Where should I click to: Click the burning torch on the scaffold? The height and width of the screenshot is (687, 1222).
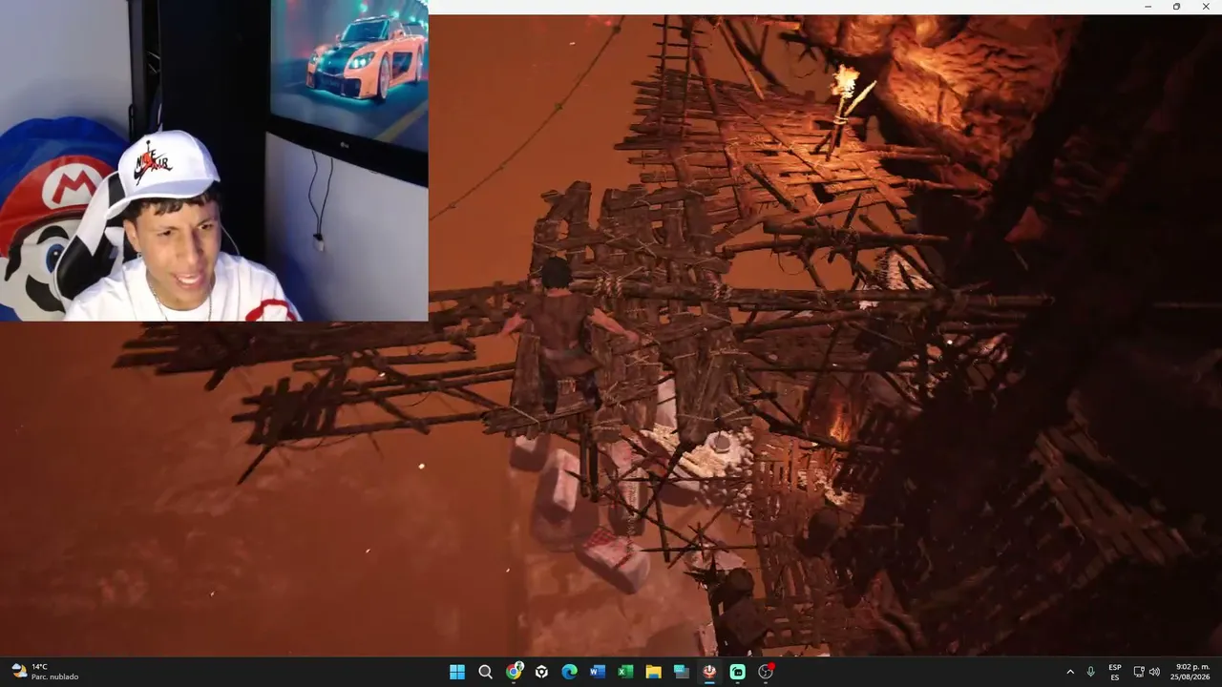[x=846, y=105]
